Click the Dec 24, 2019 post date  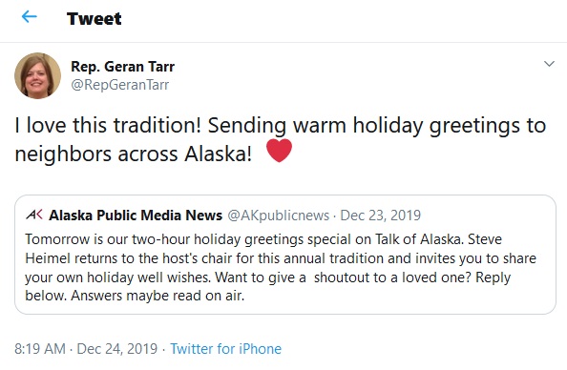pos(117,349)
